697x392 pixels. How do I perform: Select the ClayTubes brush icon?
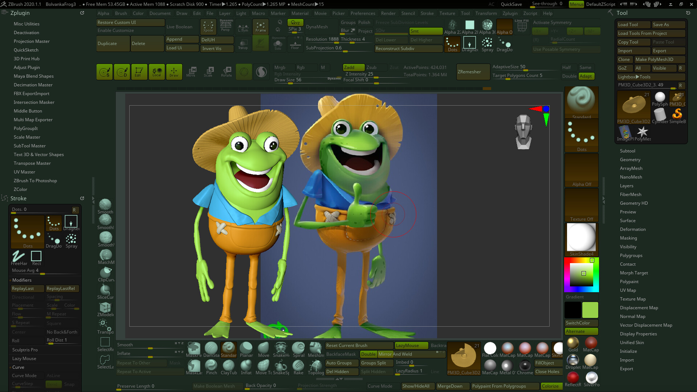point(228,365)
